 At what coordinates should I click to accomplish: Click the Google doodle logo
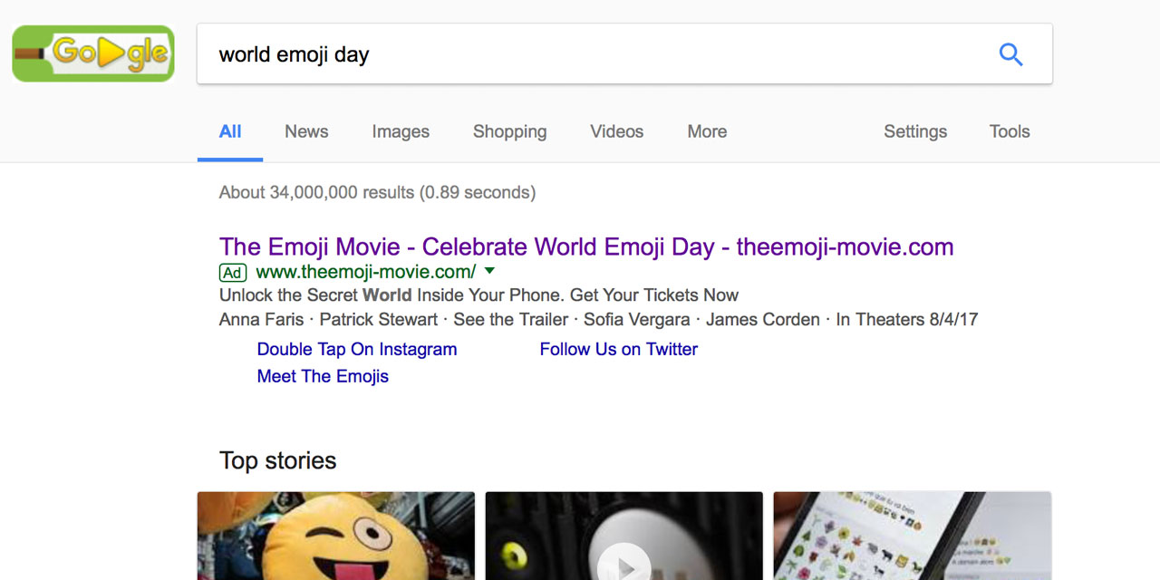click(x=93, y=53)
